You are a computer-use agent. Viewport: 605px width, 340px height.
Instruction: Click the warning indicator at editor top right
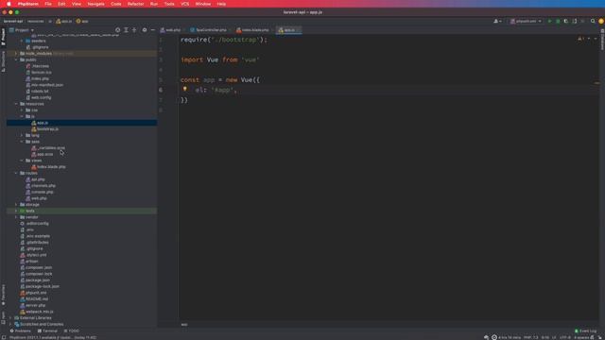(580, 39)
